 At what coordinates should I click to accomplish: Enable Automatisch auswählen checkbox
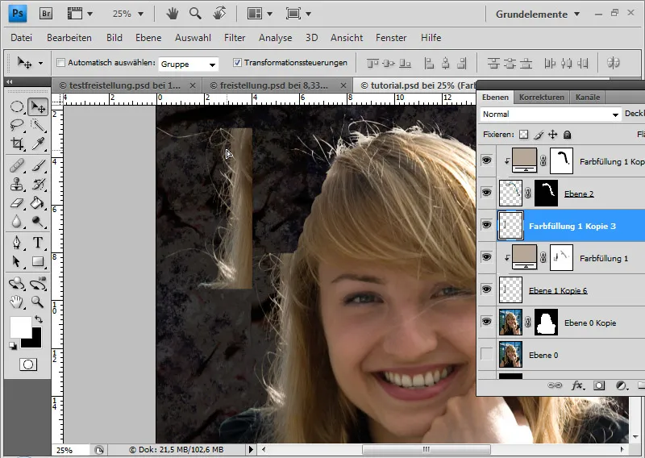pos(61,63)
